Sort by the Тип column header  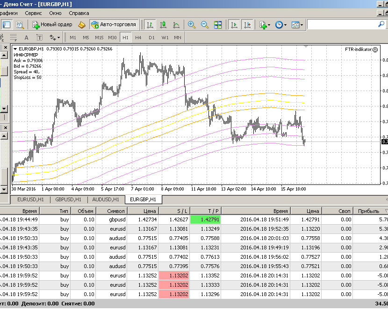click(55, 211)
